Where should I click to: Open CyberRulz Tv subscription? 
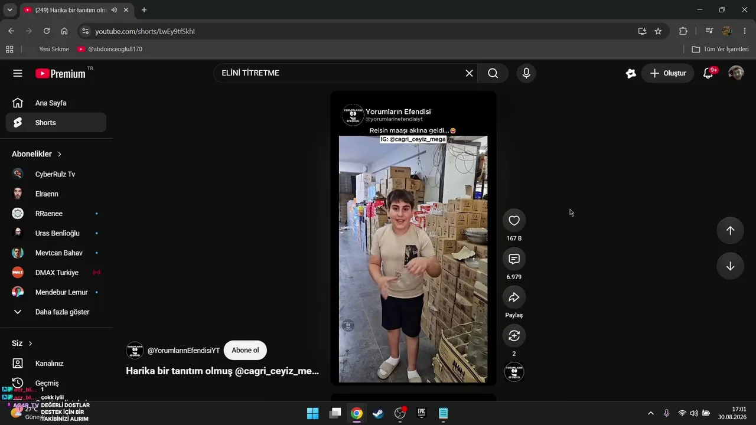[x=56, y=174]
